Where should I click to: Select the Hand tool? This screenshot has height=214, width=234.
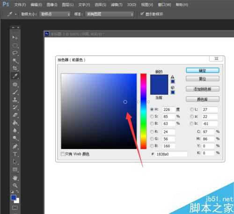tap(15, 178)
